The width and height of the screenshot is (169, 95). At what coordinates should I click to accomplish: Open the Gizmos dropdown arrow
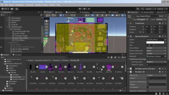125,15
